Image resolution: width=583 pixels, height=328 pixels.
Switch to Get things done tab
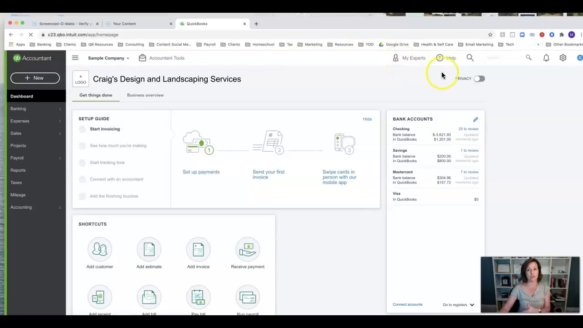[96, 95]
